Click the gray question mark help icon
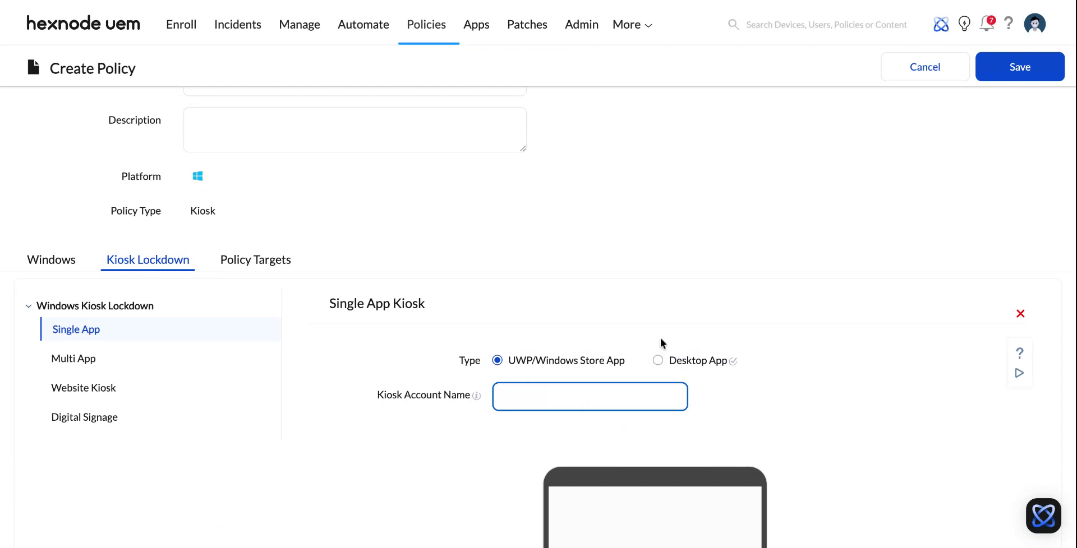This screenshot has width=1077, height=548. (x=1009, y=24)
